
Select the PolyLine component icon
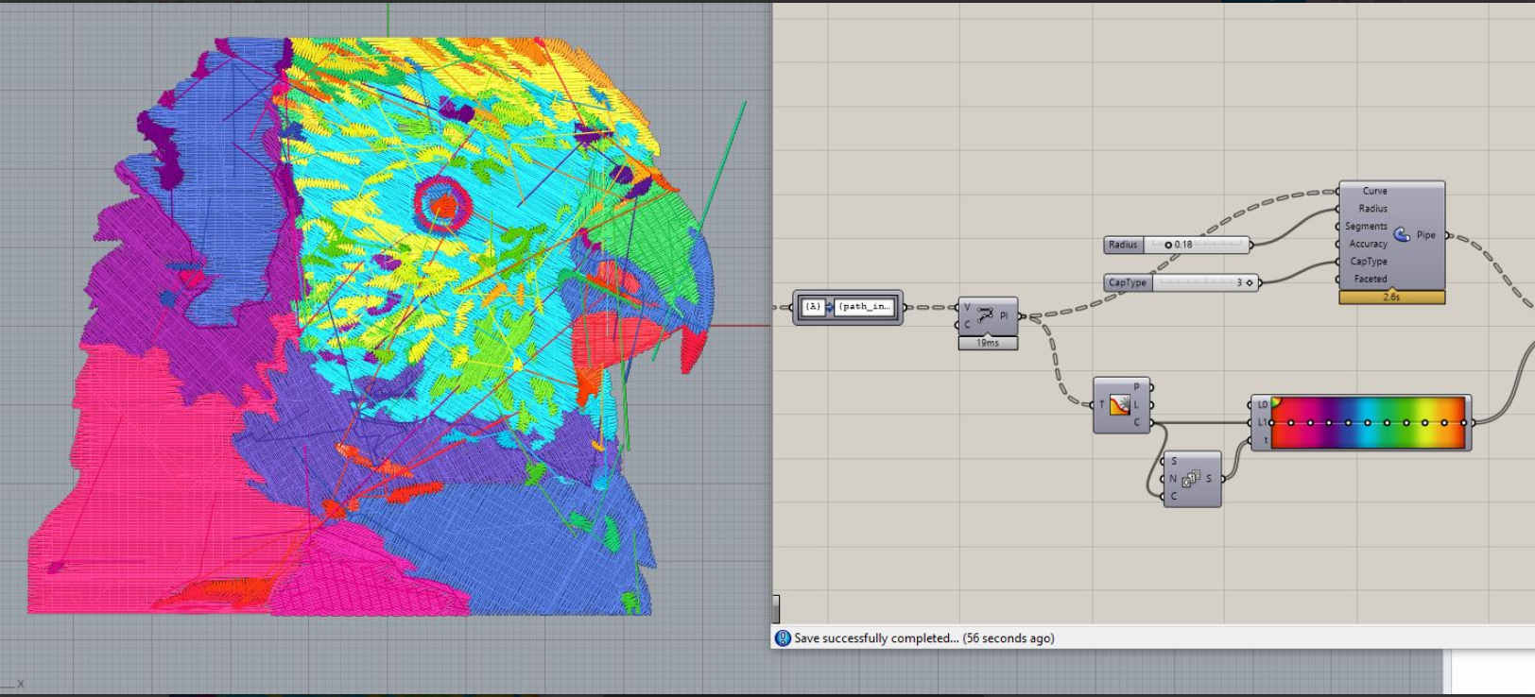tap(985, 315)
